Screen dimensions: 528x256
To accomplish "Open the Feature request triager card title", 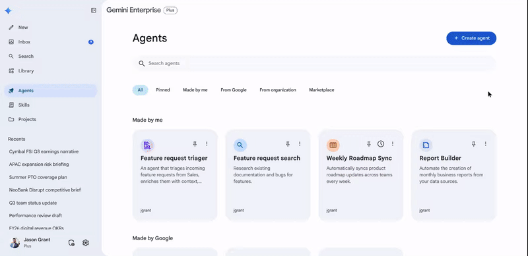I will [x=174, y=158].
